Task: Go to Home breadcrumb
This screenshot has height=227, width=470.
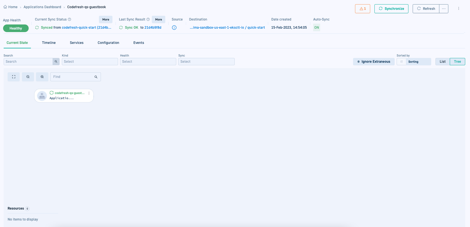Action: [13, 7]
